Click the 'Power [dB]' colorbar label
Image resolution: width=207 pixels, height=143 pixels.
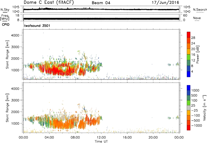pos(197,54)
